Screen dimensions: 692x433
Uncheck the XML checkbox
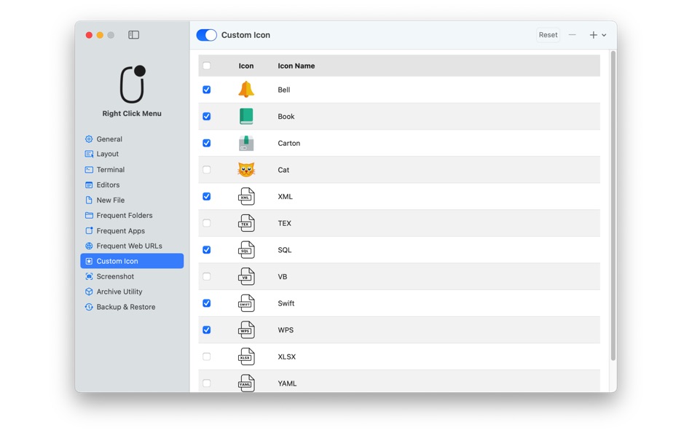(207, 197)
